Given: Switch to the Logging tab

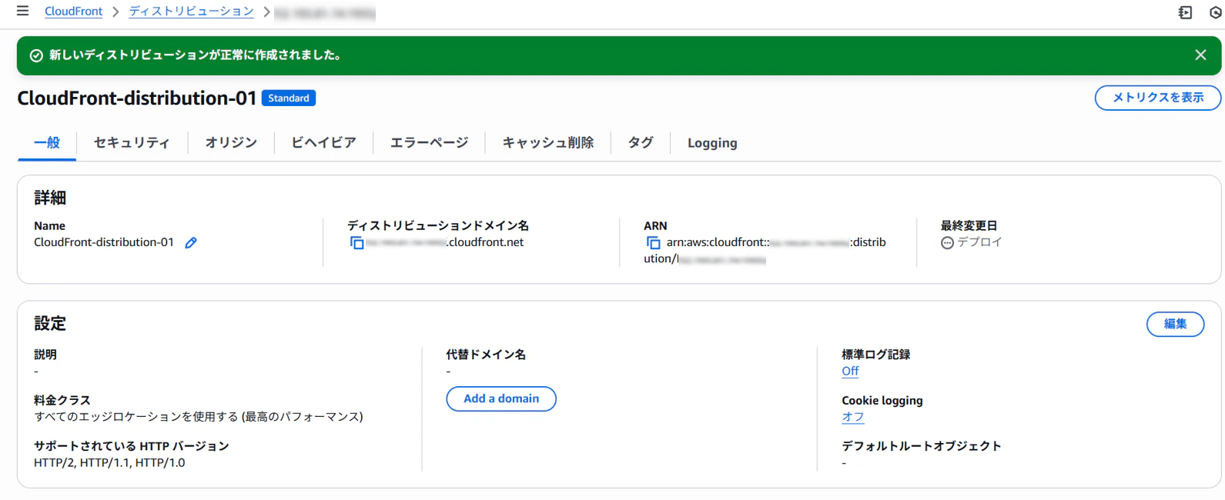Looking at the screenshot, I should coord(712,142).
